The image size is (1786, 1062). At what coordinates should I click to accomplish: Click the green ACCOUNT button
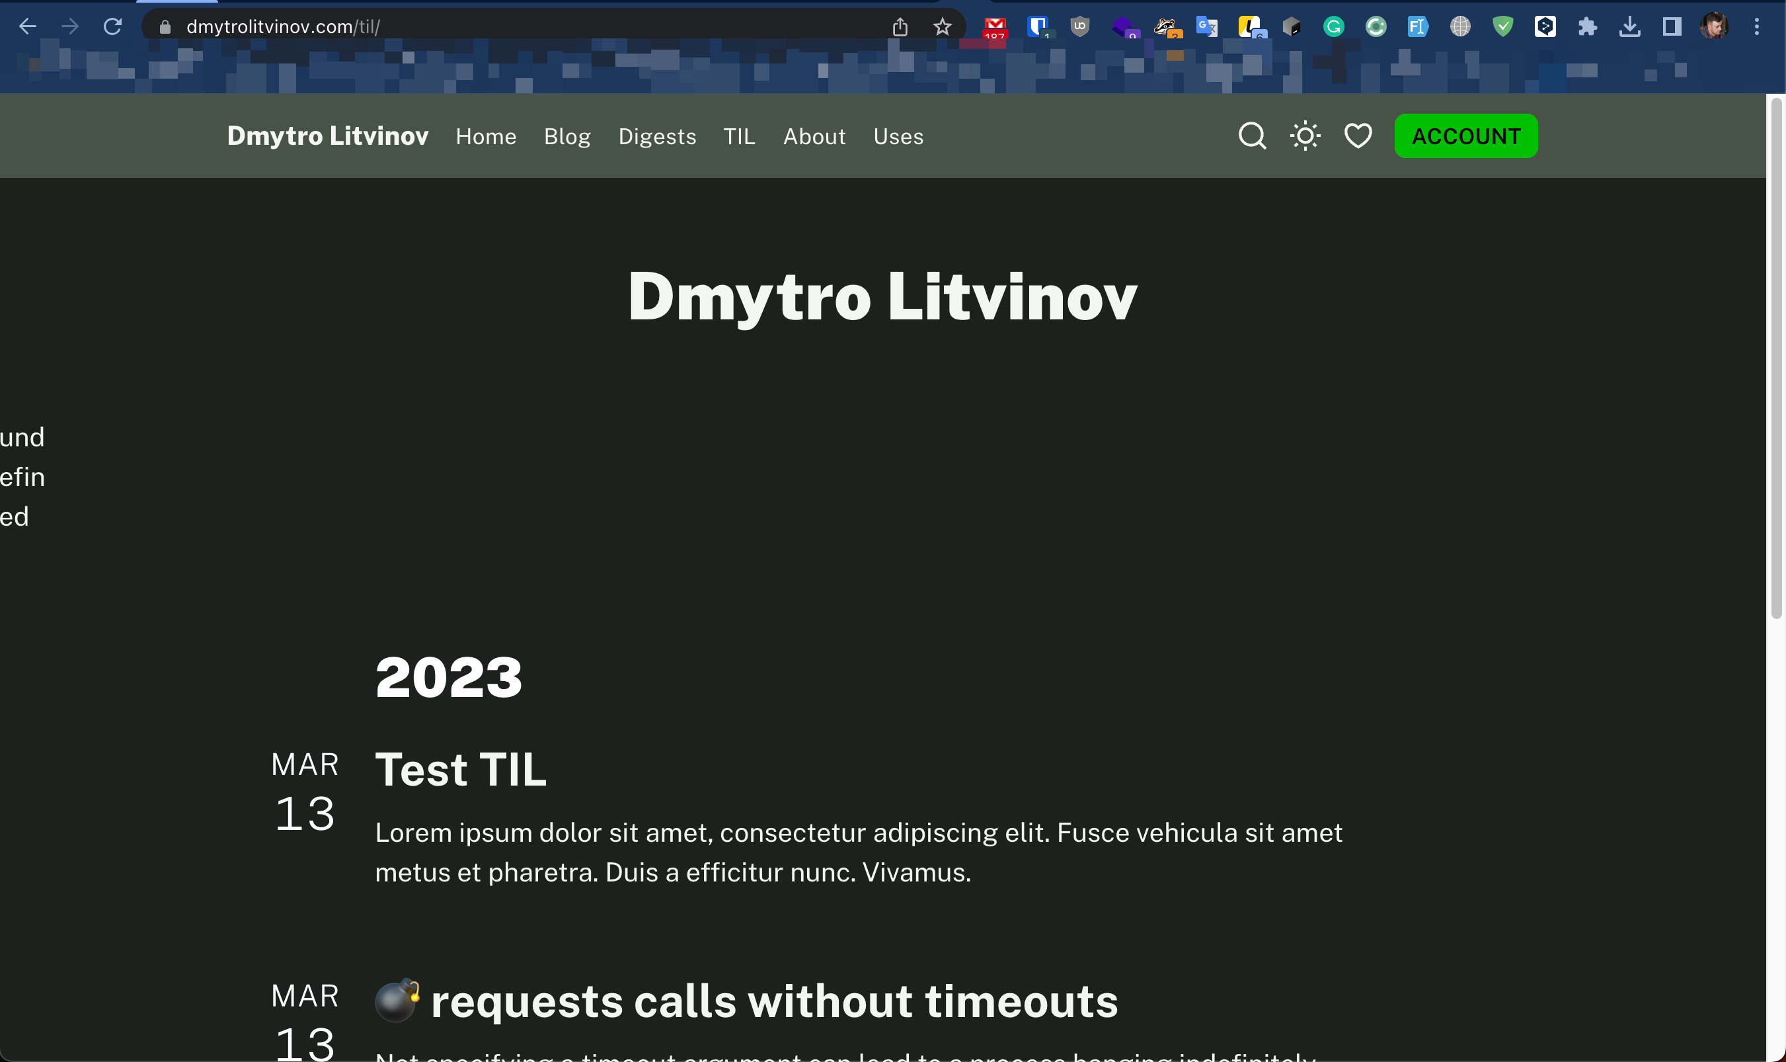(x=1465, y=136)
